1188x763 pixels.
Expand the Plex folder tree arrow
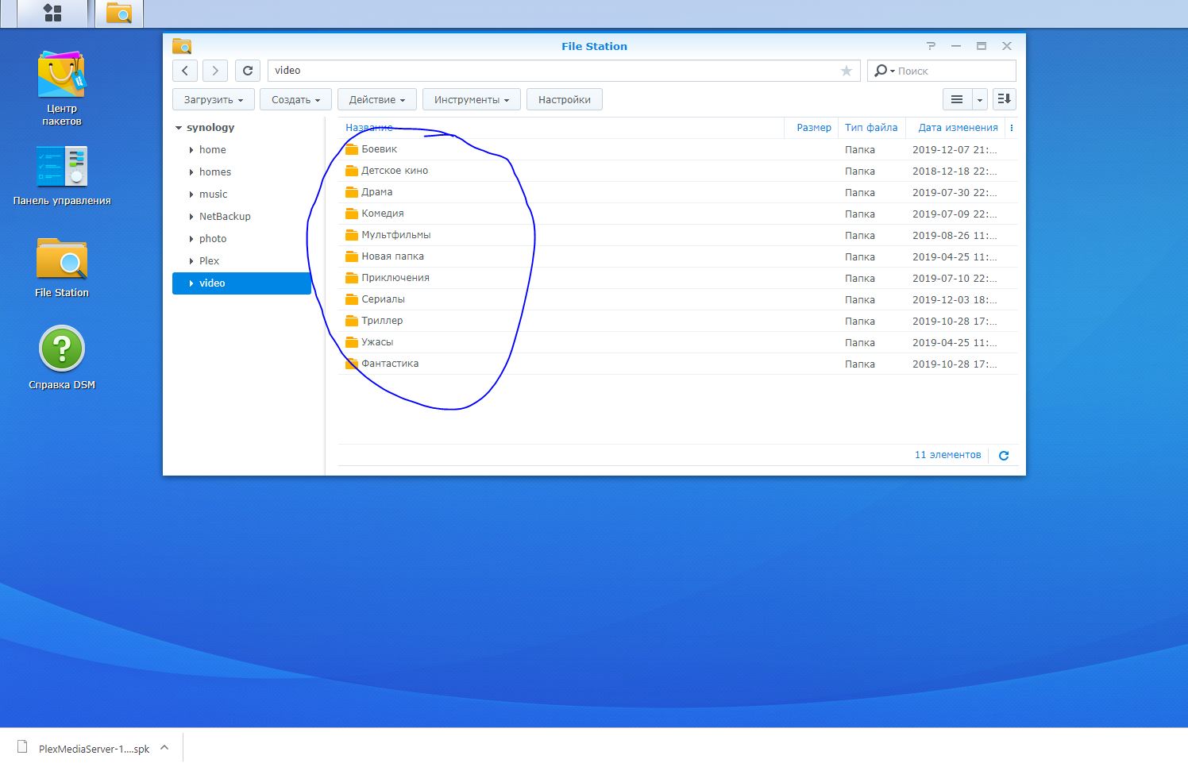tap(191, 261)
